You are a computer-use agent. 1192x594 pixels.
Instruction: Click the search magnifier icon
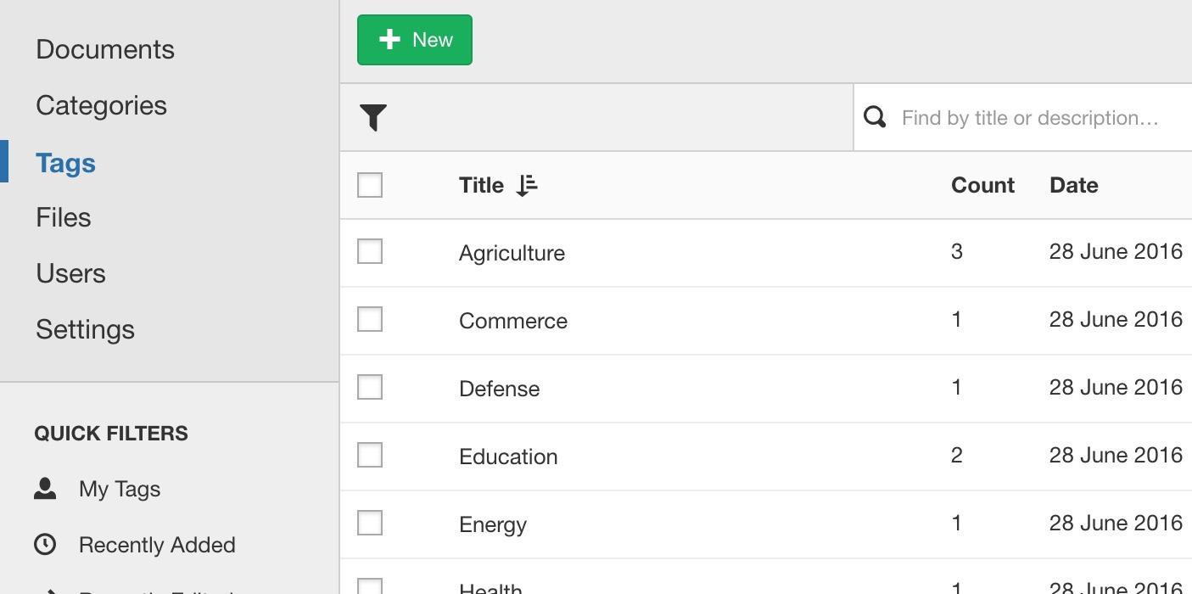pos(875,117)
